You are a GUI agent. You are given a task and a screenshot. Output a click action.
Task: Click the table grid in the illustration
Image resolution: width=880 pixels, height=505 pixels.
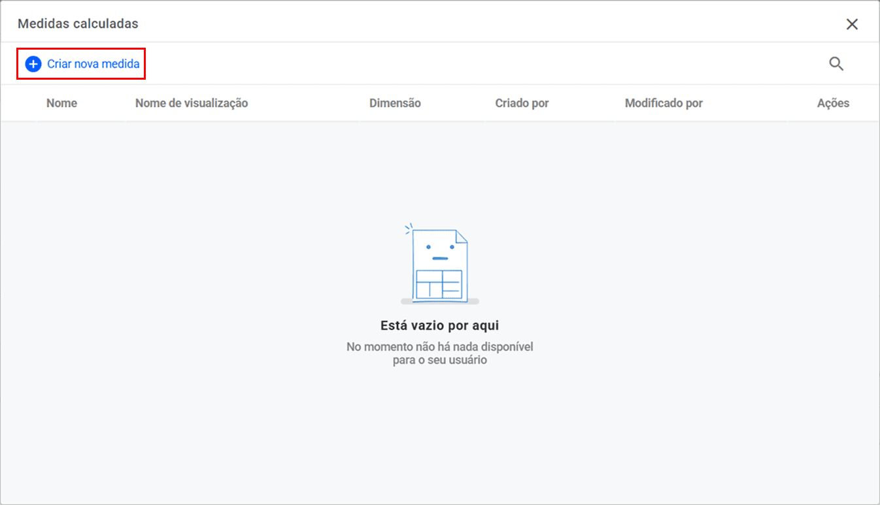pyautogui.click(x=439, y=284)
